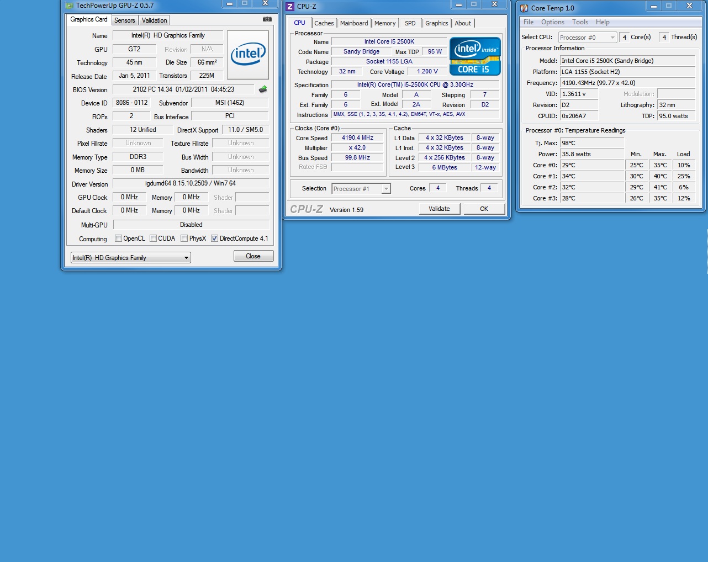Open the About tab in CPU-Z
This screenshot has width=708, height=562.
[x=463, y=23]
